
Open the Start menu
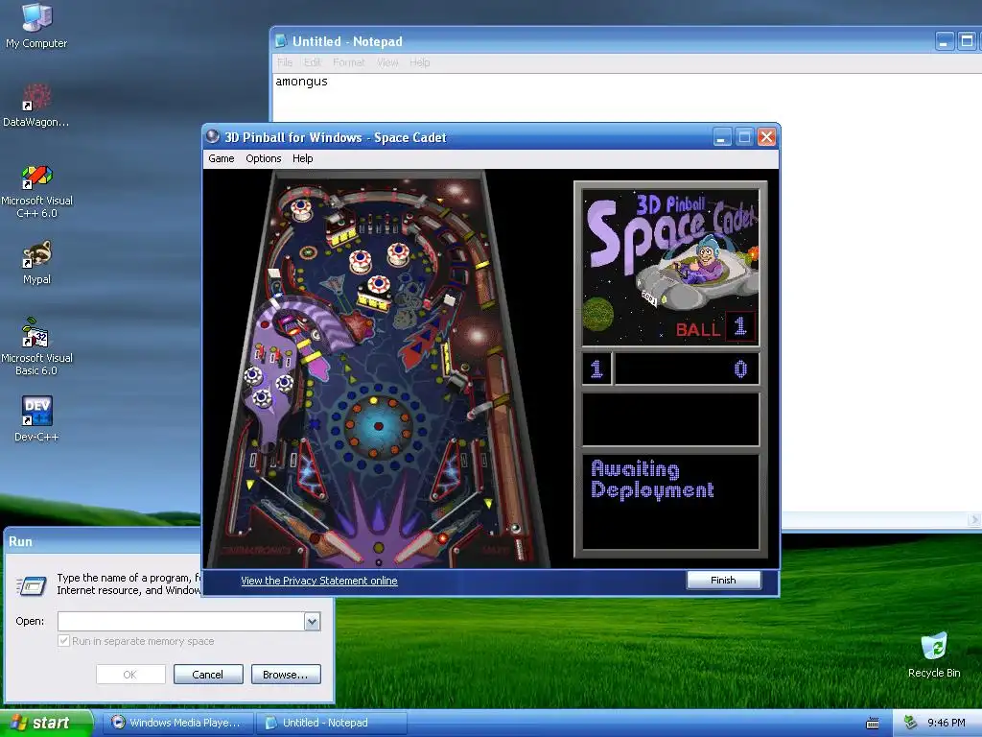(46, 723)
